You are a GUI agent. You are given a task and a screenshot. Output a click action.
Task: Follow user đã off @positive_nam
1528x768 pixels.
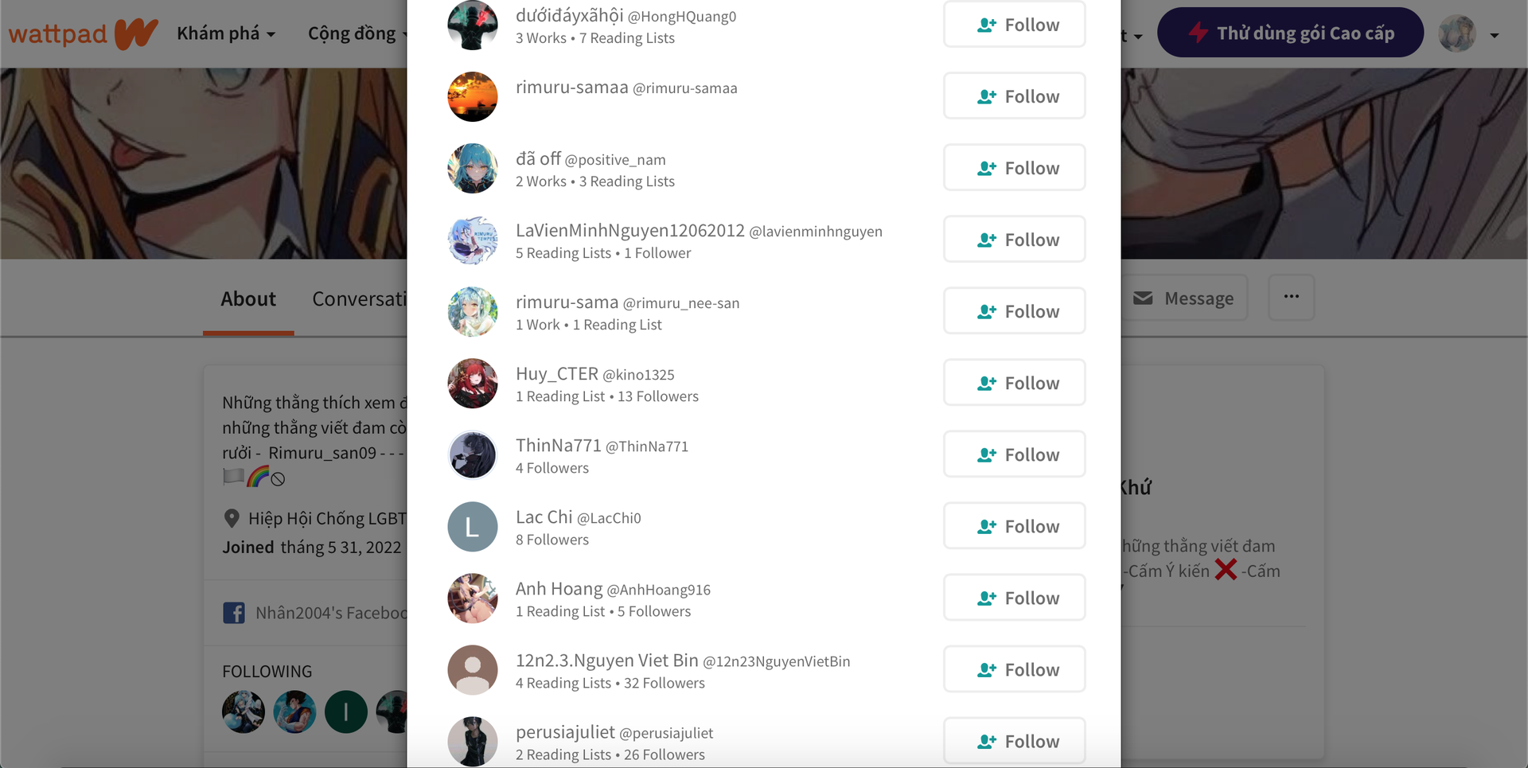tap(1015, 168)
